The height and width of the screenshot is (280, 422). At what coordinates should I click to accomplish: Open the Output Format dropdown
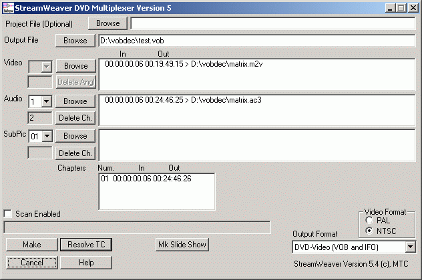point(411,247)
